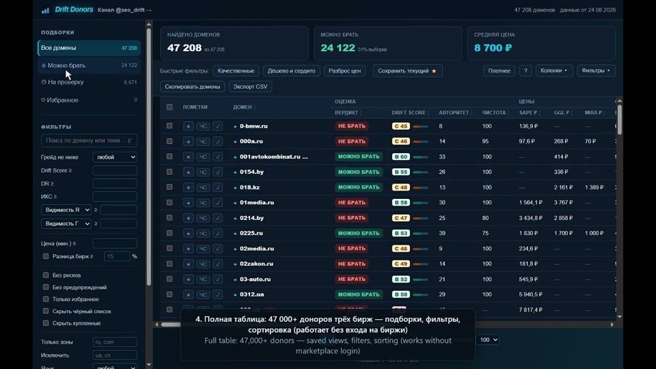Image resolution: width=656 pixels, height=369 pixels.
Task: Sort table by Drift Score column
Action: (411, 113)
